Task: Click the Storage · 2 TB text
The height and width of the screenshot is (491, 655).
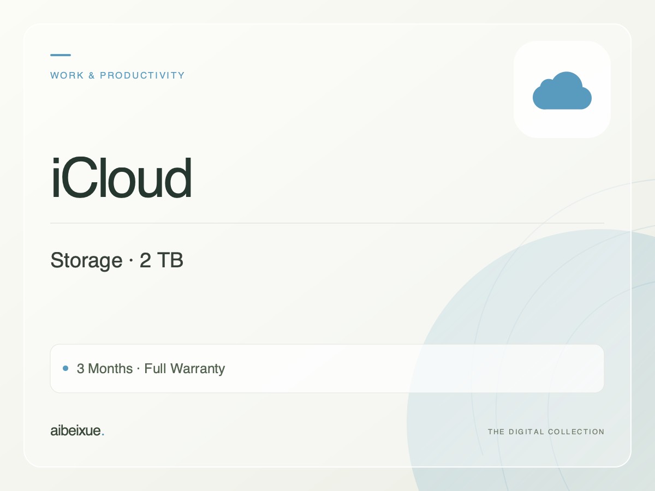Action: click(x=117, y=260)
